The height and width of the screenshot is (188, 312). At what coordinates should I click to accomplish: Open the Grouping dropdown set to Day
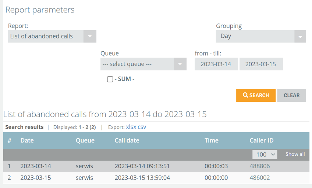pyautogui.click(x=261, y=36)
